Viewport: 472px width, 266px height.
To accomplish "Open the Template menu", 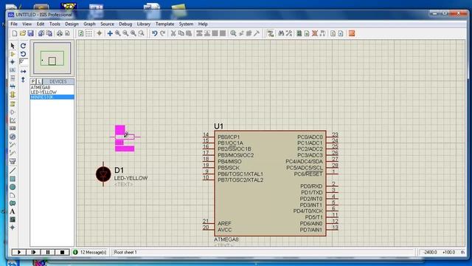I will [164, 24].
